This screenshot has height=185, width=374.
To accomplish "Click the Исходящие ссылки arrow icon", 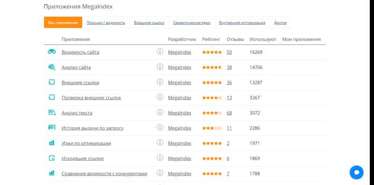I will [52, 158].
